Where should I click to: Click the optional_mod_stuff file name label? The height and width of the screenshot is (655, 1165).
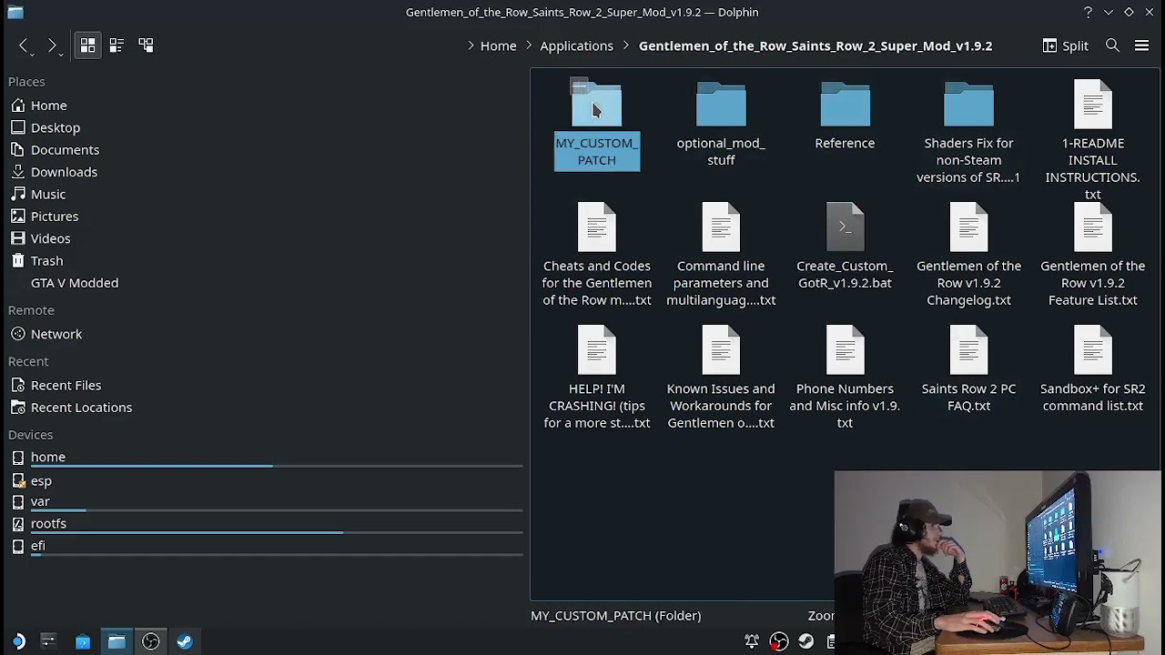tap(721, 151)
